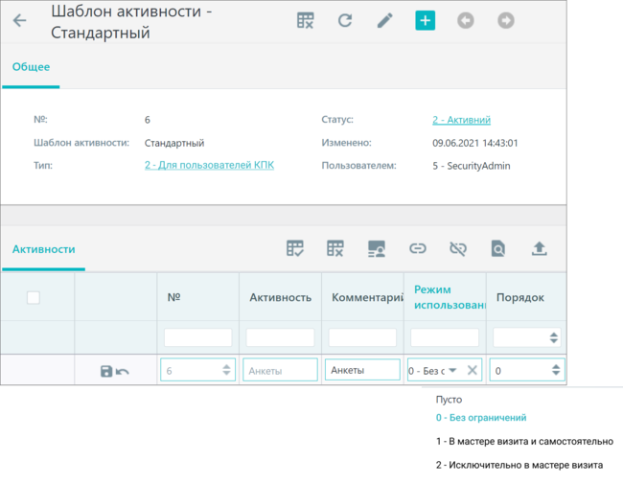Go to next record via grey right arrow

click(x=506, y=20)
